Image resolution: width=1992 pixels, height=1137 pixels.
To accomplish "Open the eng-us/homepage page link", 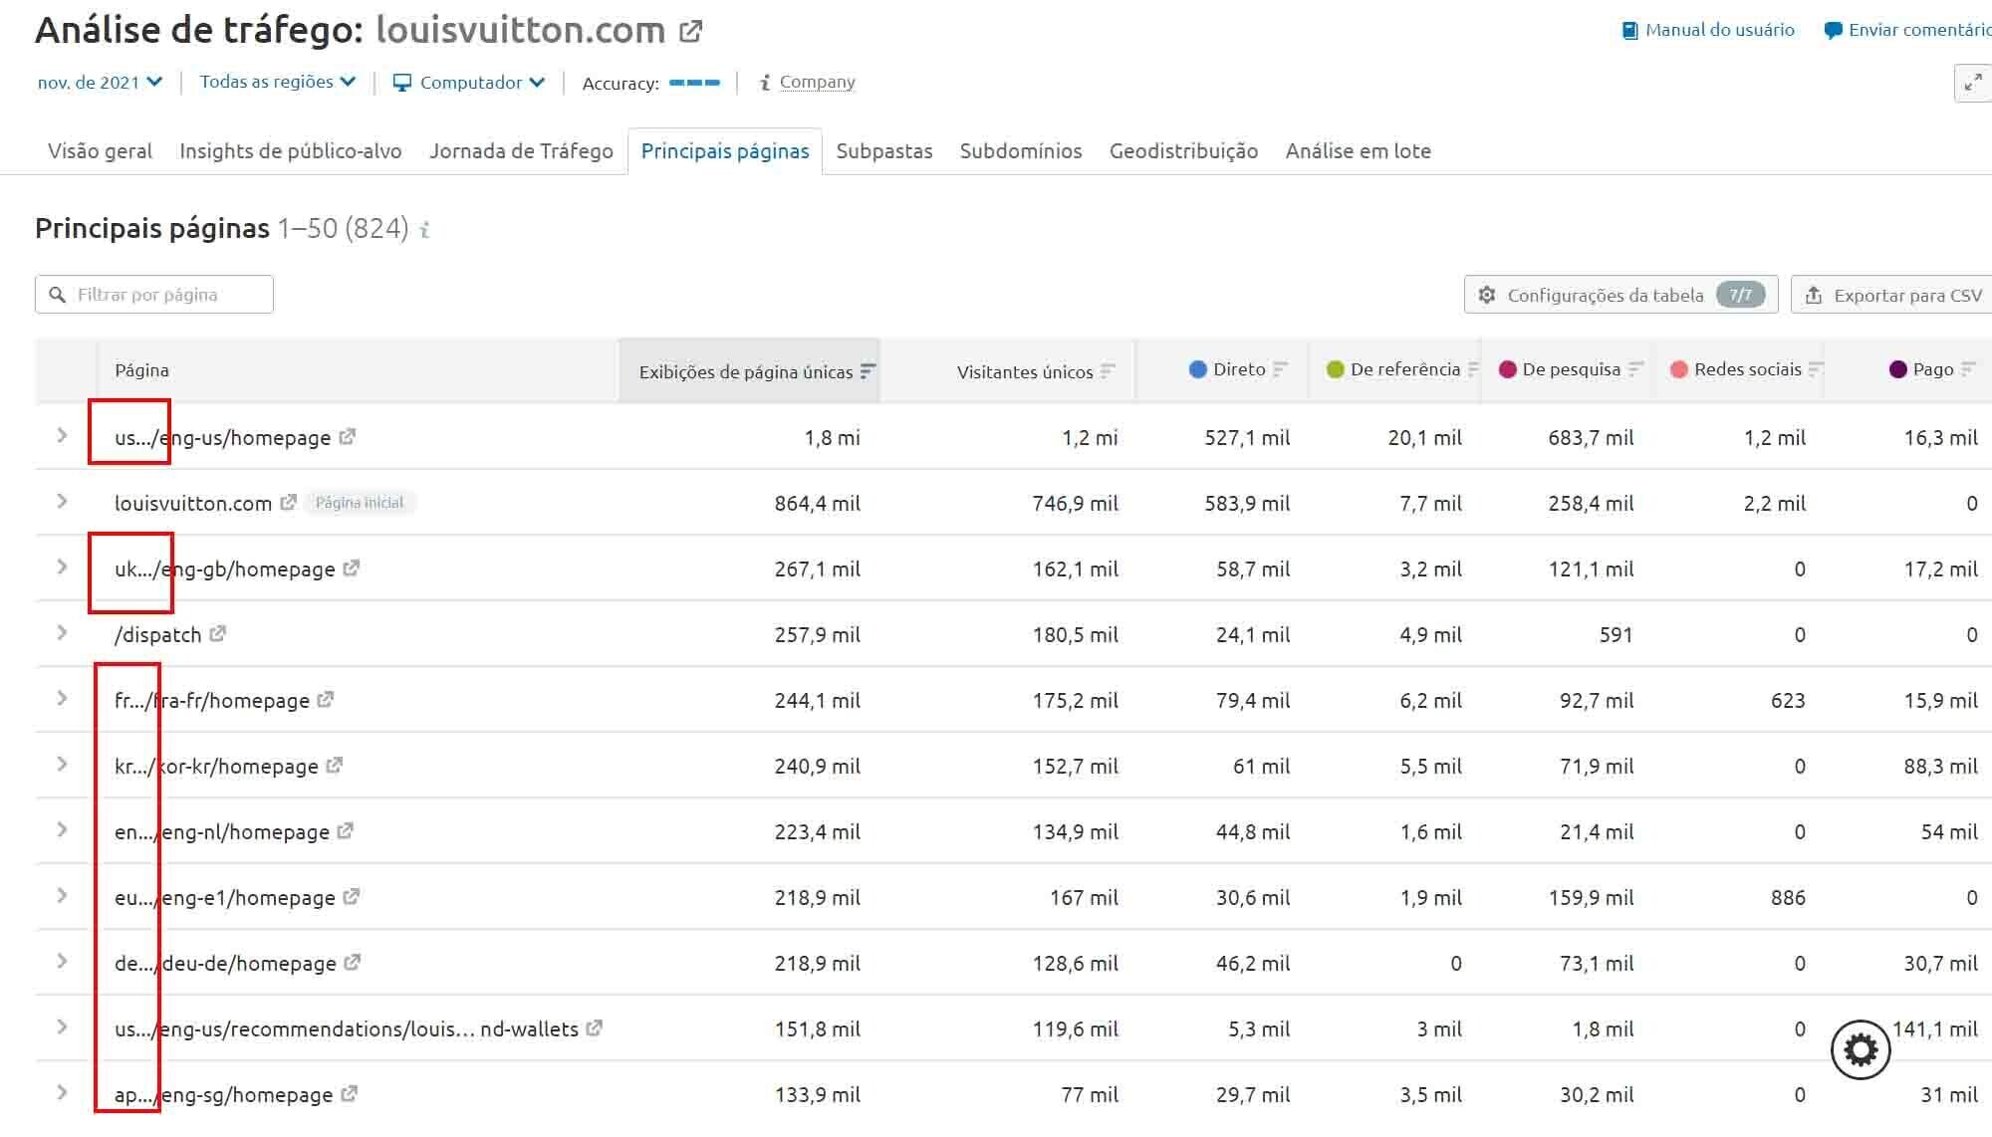I will pos(222,438).
